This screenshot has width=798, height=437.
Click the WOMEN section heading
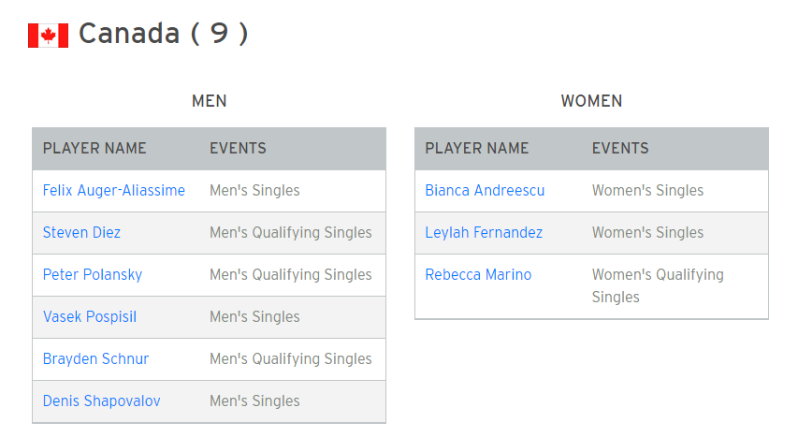coord(591,101)
